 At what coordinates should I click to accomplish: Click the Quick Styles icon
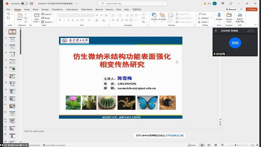point(170,15)
